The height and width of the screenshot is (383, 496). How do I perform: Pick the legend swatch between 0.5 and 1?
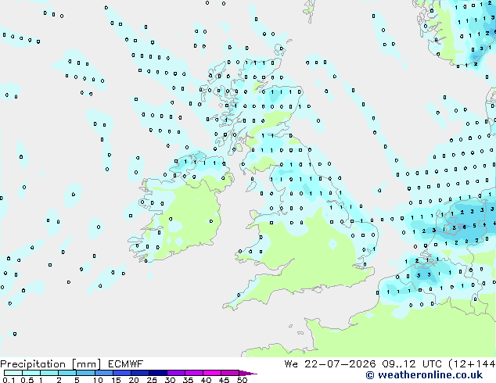[x=31, y=373]
